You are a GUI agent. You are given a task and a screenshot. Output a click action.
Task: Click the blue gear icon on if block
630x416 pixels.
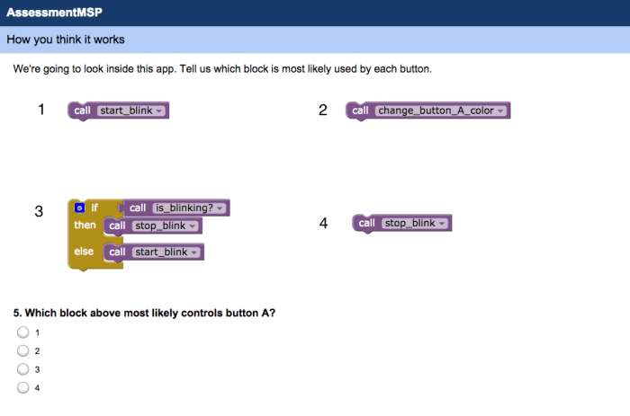click(x=79, y=208)
